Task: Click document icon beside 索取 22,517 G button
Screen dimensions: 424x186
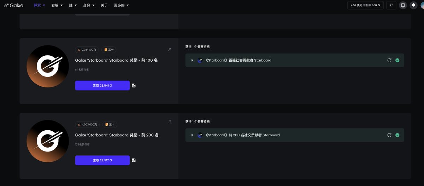Action: click(x=134, y=160)
